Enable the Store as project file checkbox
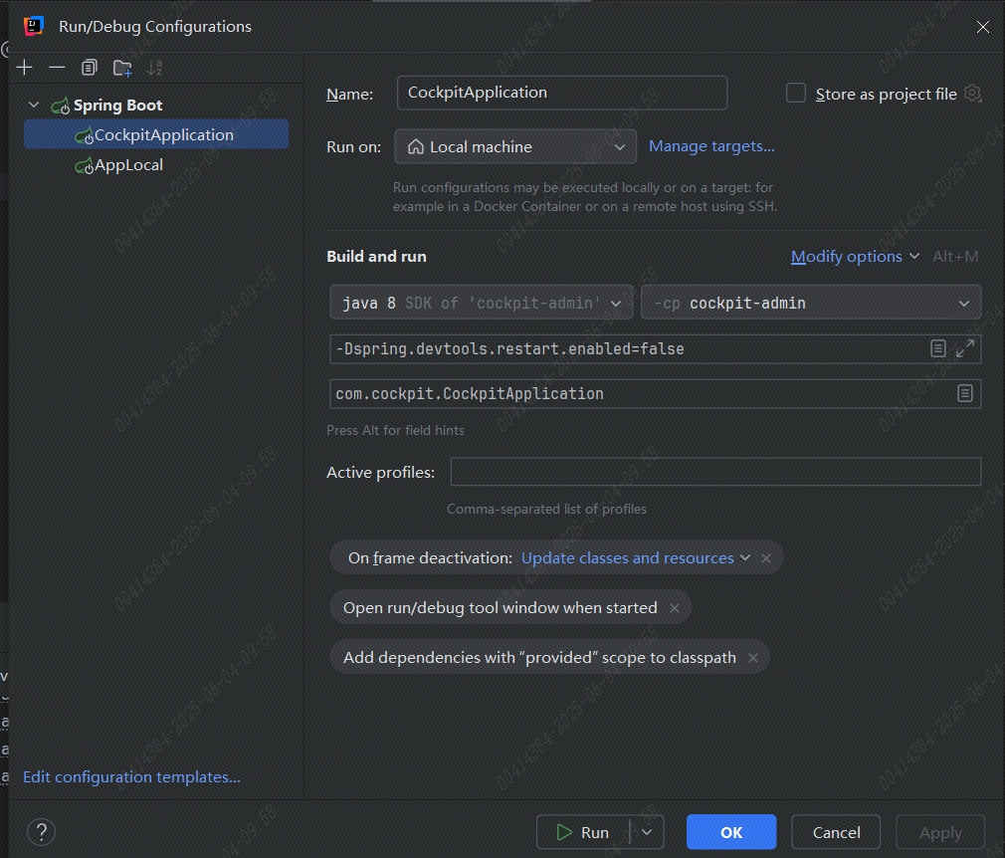 pyautogui.click(x=796, y=94)
